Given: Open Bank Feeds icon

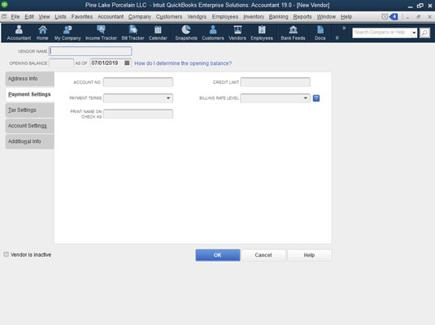Looking at the screenshot, I should click(293, 32).
